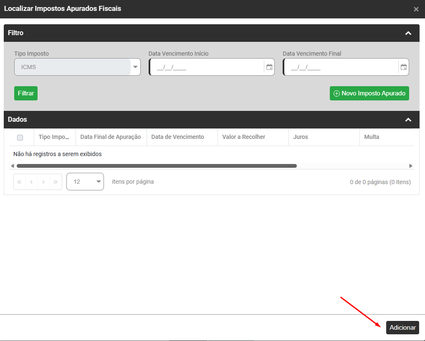Click the Filtrar button
Viewport: 425px width, 341px height.
26,93
